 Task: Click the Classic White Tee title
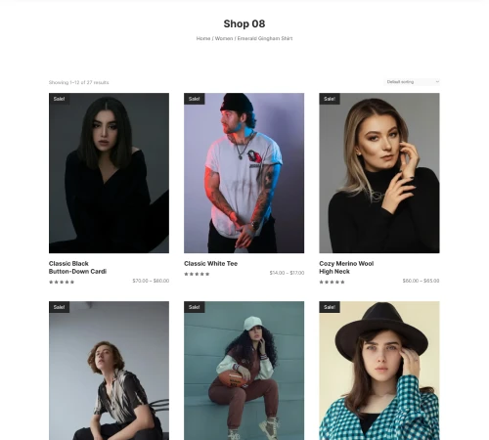(x=210, y=264)
